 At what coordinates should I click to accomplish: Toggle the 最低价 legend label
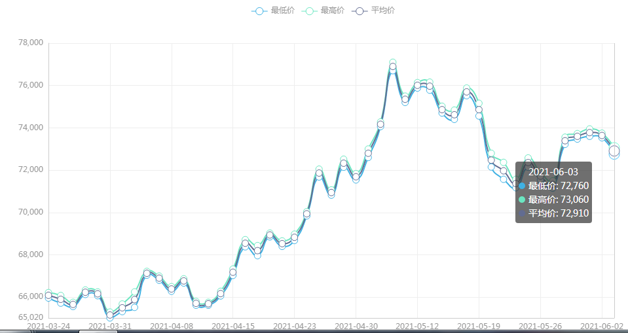click(282, 10)
